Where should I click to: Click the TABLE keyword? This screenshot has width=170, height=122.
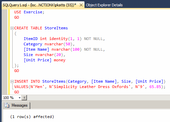click(x=36, y=28)
